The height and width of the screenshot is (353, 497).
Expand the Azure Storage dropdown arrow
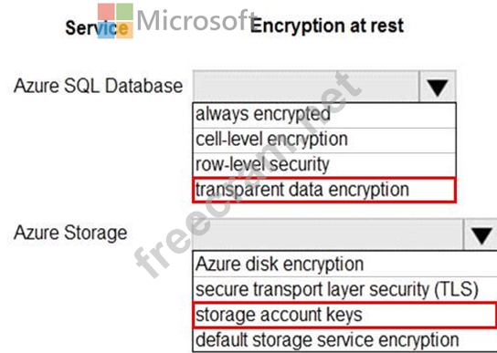481,235
